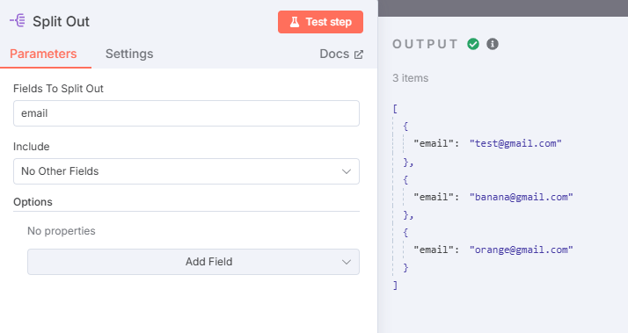
Task: Click the opening bracket of JSON output
Action: coord(395,108)
